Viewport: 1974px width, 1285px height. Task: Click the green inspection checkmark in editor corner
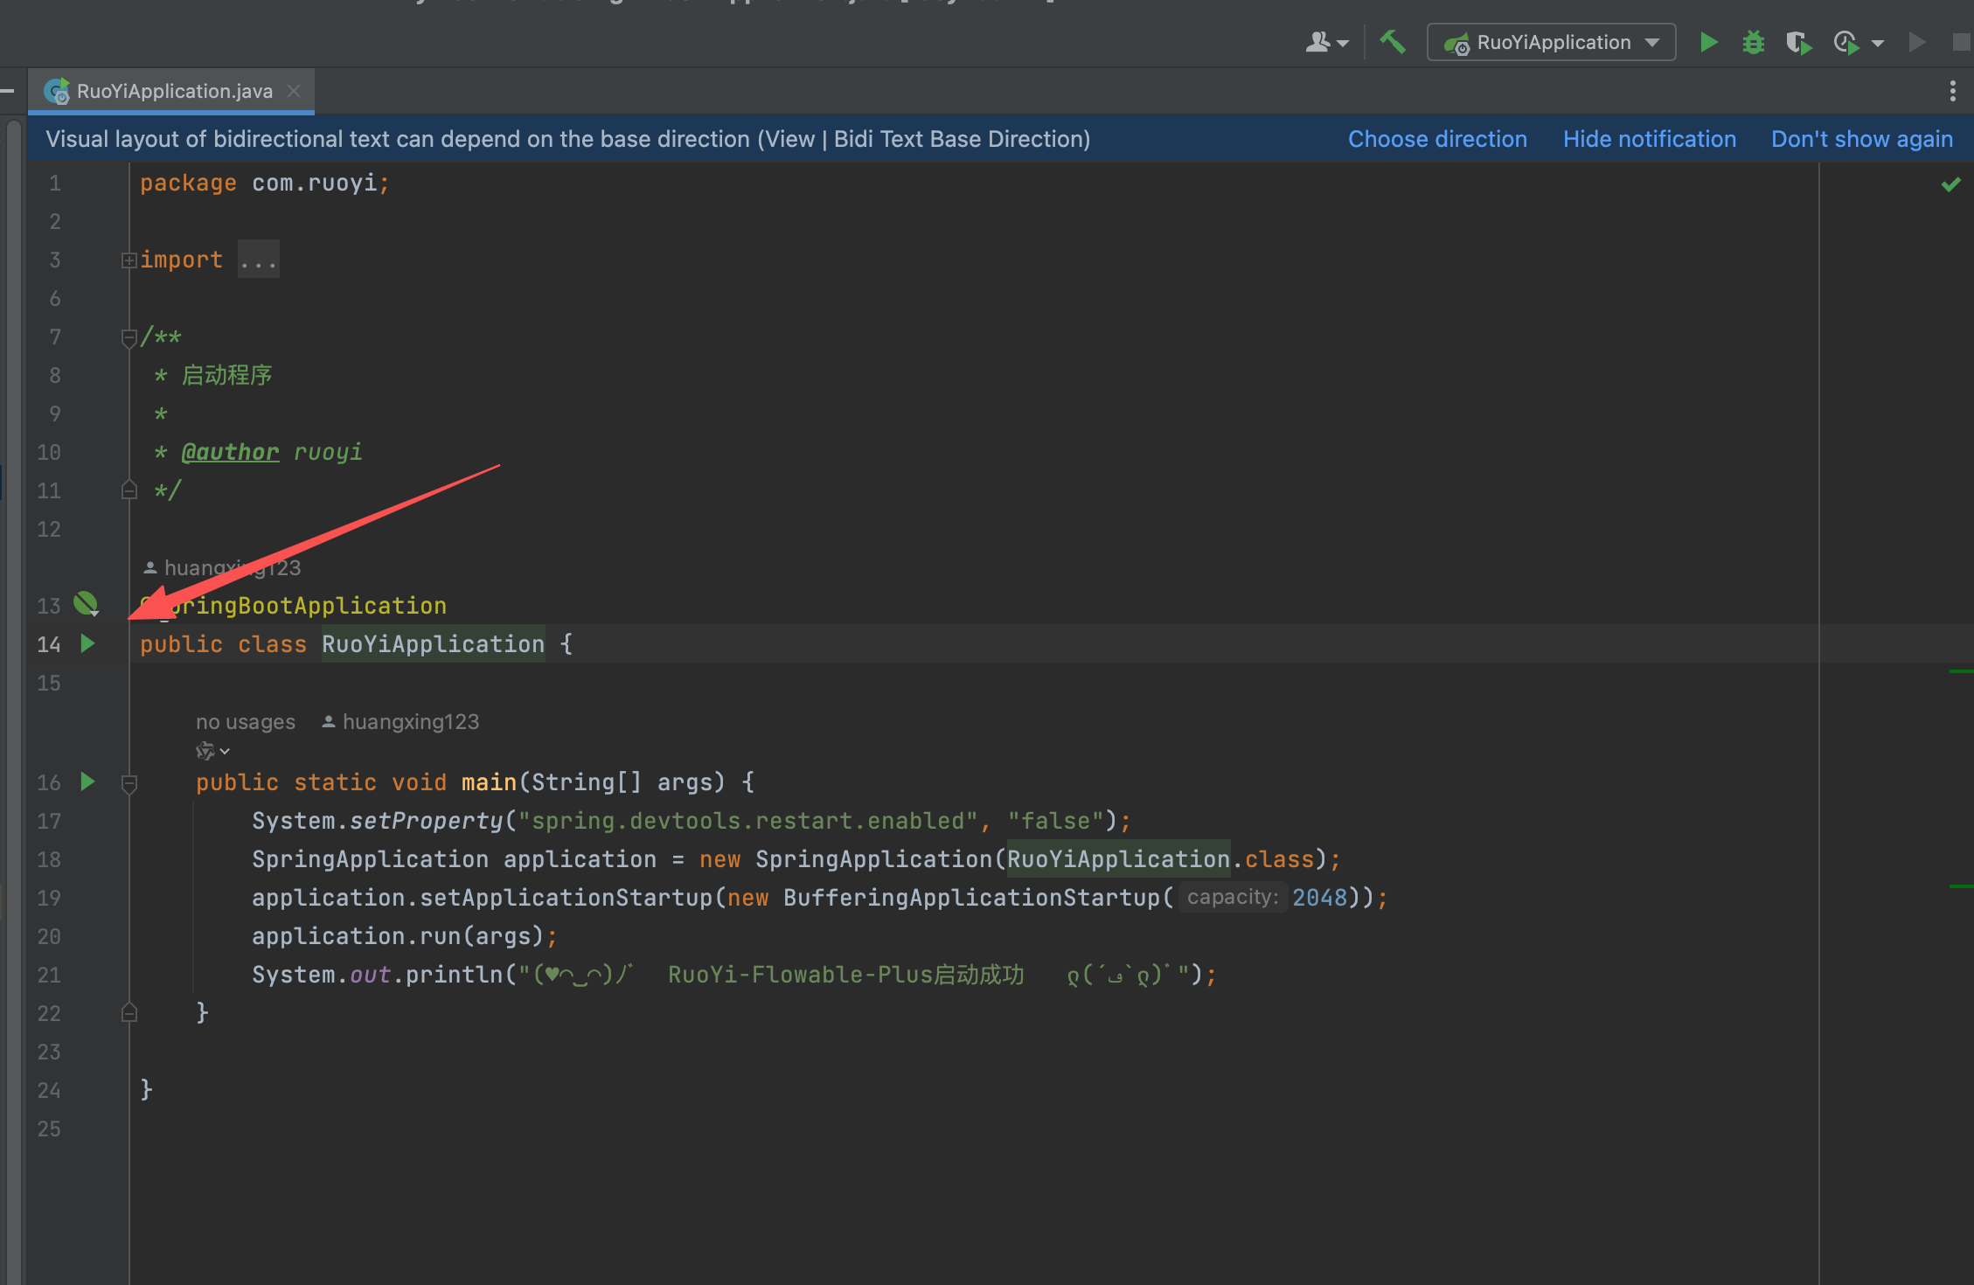1950,184
